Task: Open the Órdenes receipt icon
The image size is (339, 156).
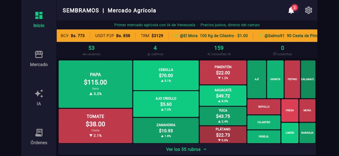Action: pyautogui.click(x=39, y=133)
